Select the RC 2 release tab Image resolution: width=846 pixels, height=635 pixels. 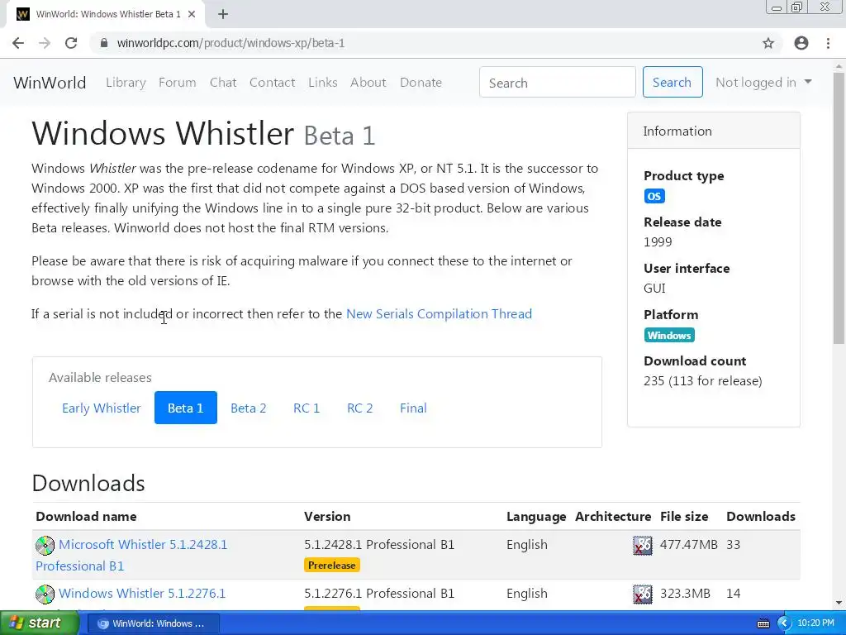coord(360,408)
